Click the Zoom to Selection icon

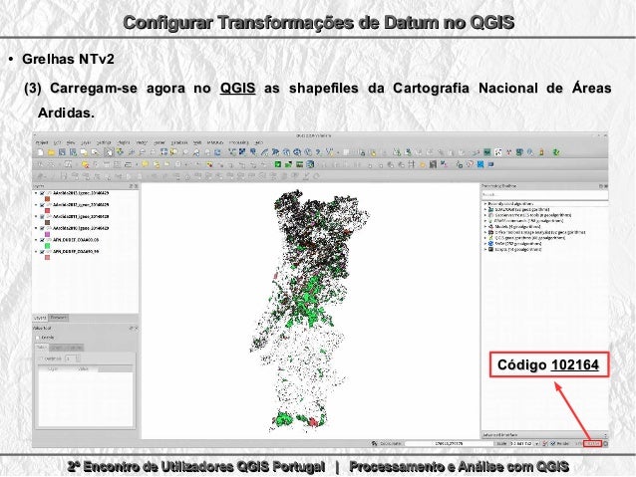pyautogui.click(x=174, y=152)
